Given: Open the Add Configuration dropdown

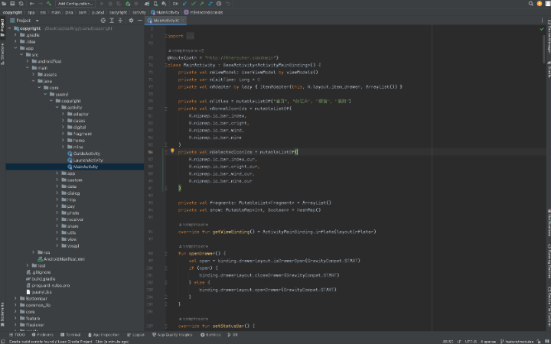Looking at the screenshot, I should pyautogui.click(x=76, y=4).
